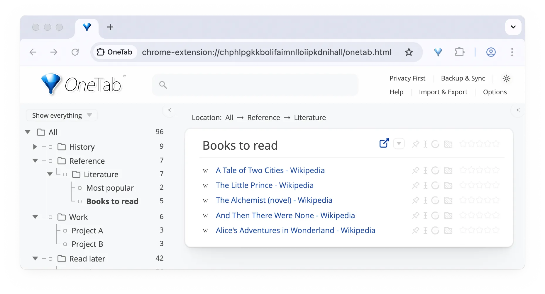
Task: Open Books to read group dropdown arrow
Action: pos(399,143)
